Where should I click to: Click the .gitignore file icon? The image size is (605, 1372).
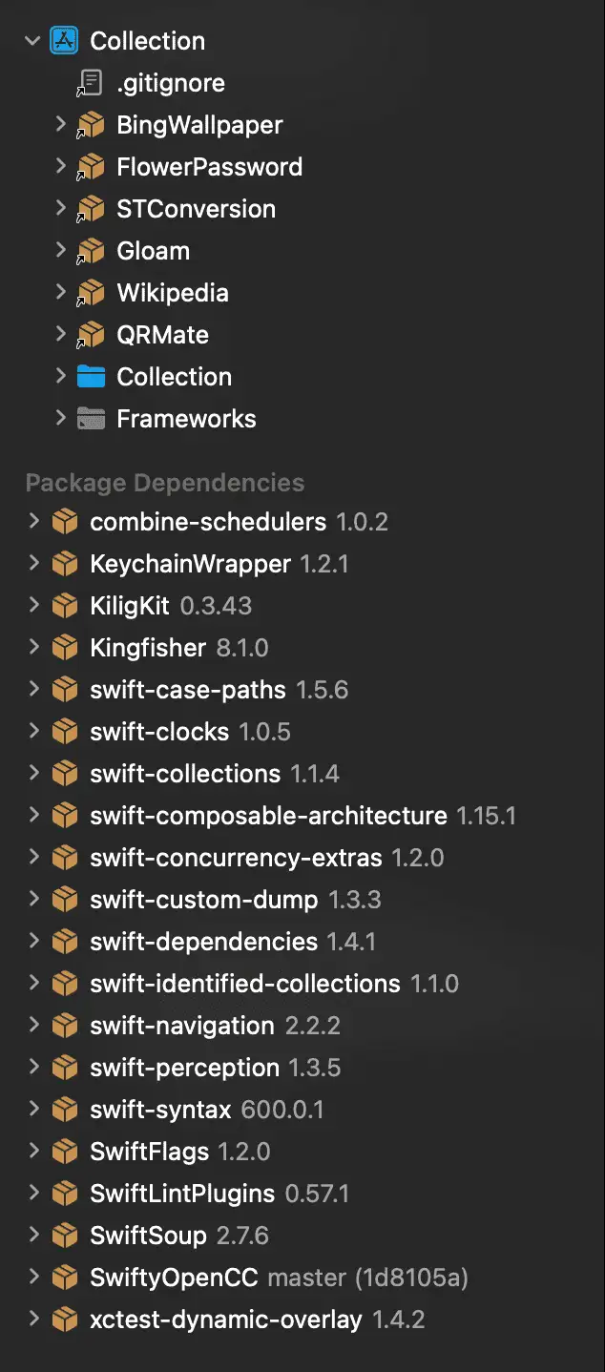(91, 83)
